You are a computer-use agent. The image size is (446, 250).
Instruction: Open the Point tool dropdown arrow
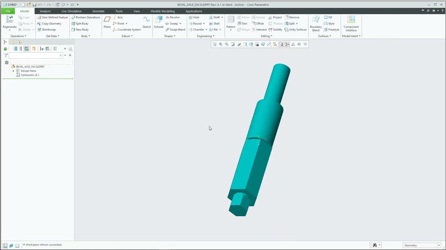[126, 24]
